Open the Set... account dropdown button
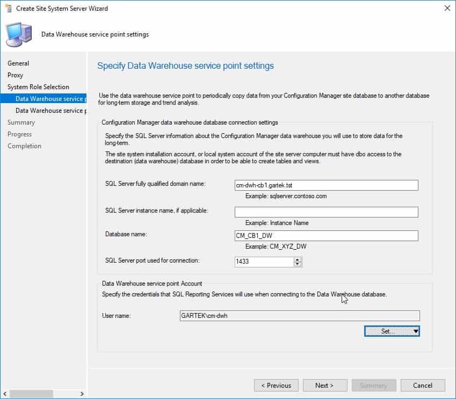The width and height of the screenshot is (456, 399). (392, 331)
